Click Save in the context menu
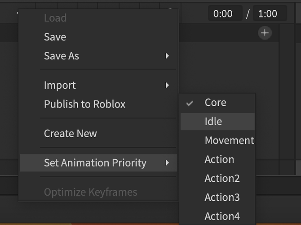301x225 pixels. 55,37
